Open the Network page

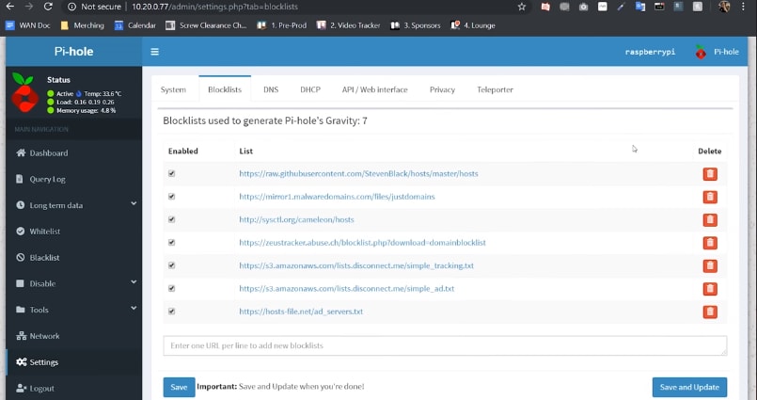tap(74, 336)
